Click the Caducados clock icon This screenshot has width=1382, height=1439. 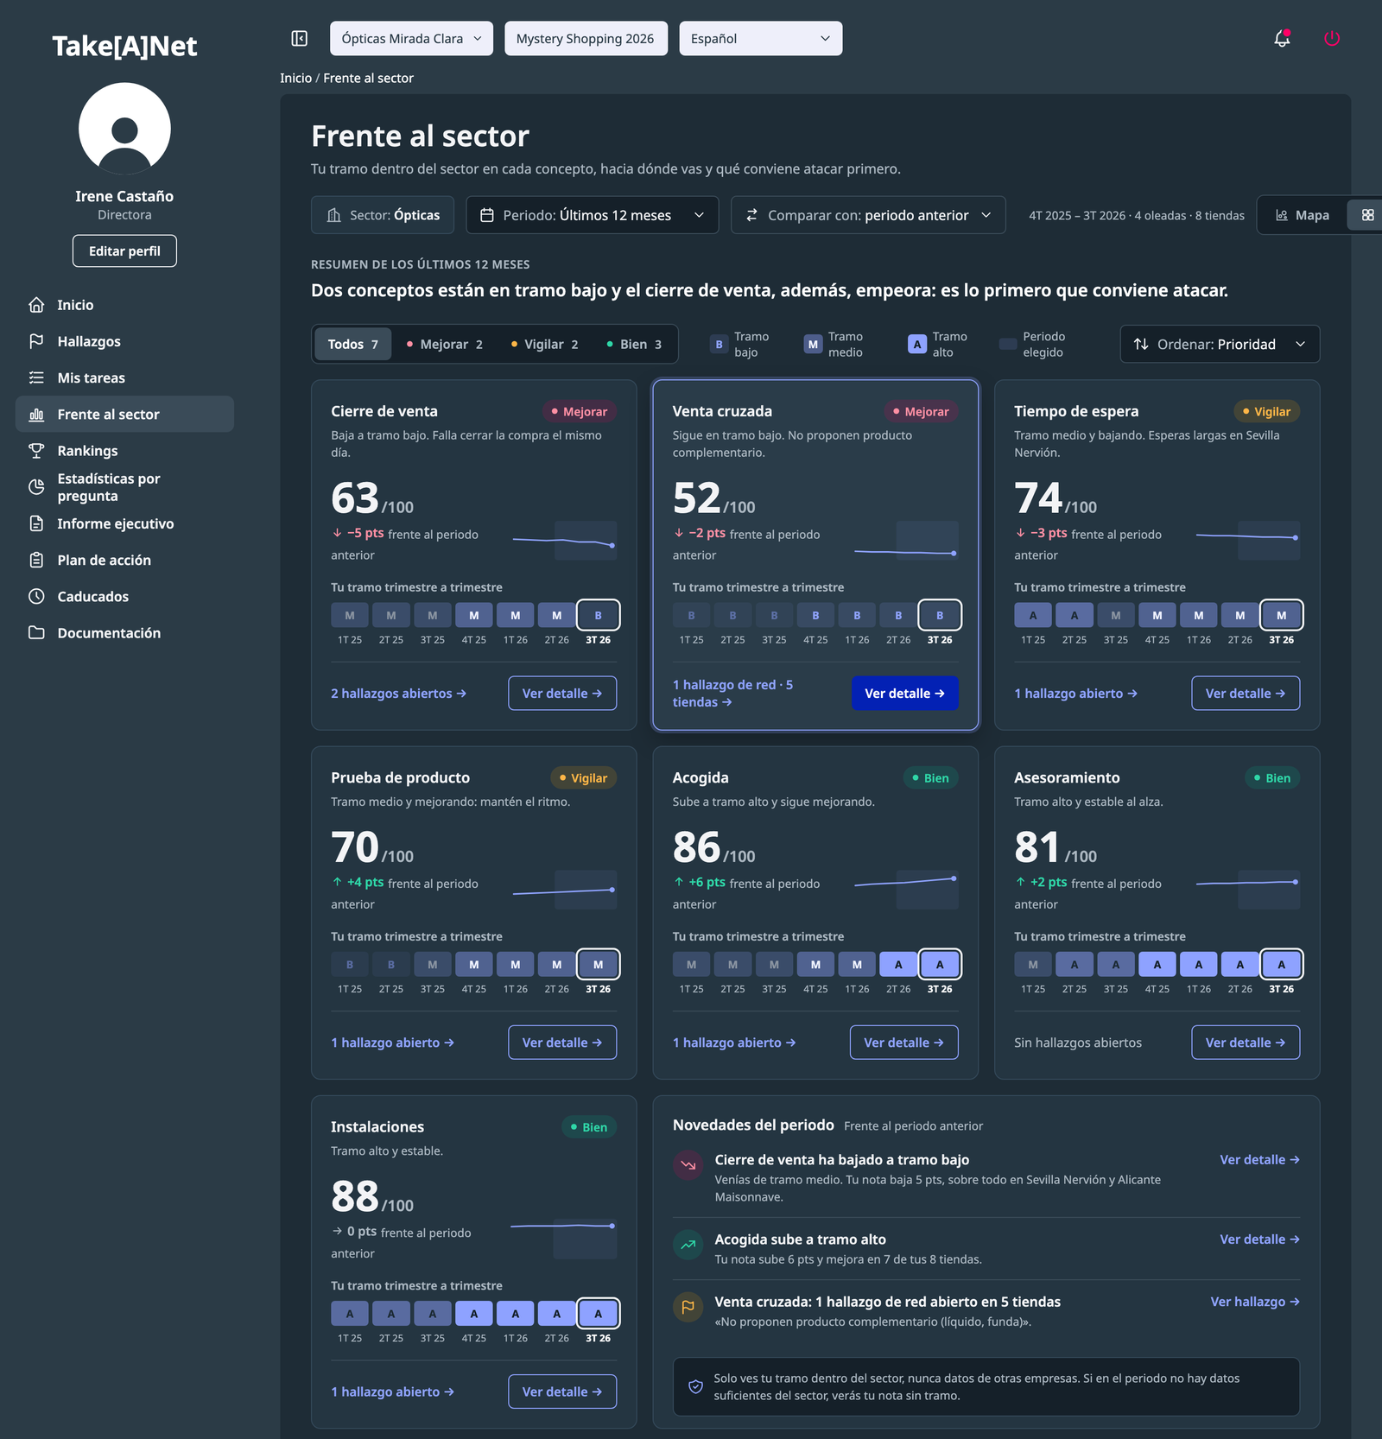pyautogui.click(x=36, y=596)
